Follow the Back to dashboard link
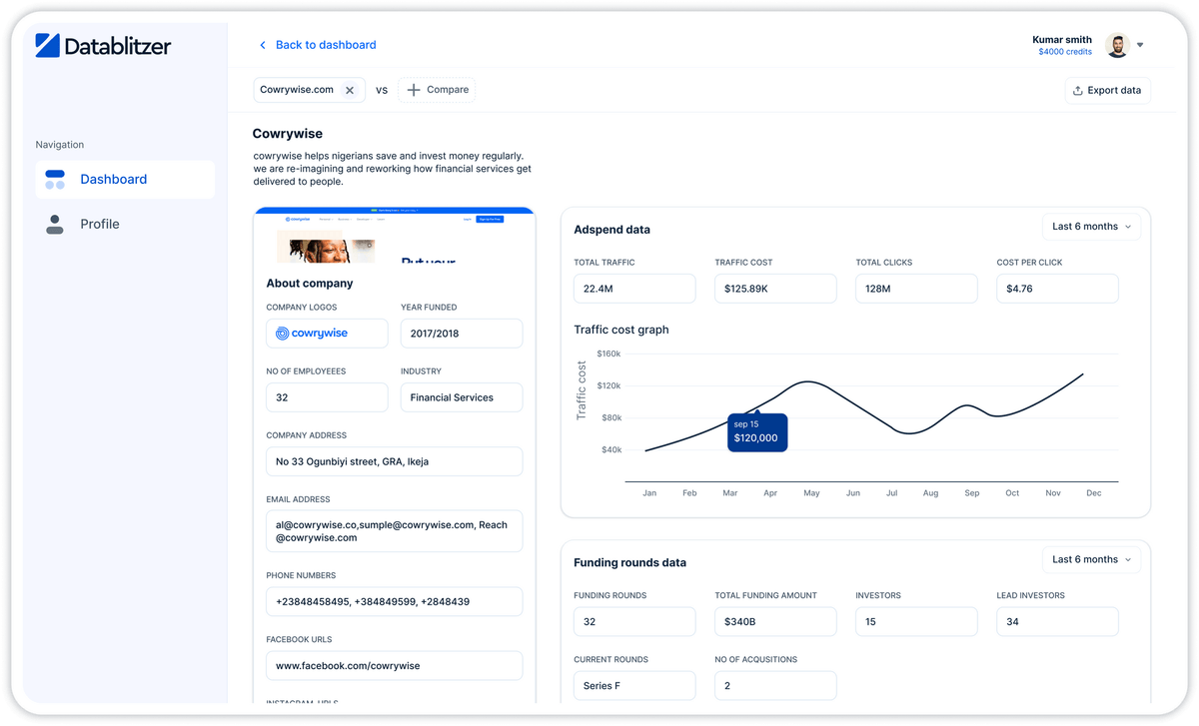The image size is (1199, 726). click(x=326, y=45)
